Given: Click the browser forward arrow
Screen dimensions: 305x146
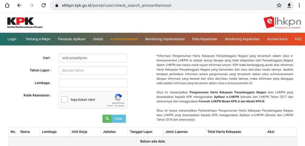Looking at the screenshot, I should pos(31,5).
